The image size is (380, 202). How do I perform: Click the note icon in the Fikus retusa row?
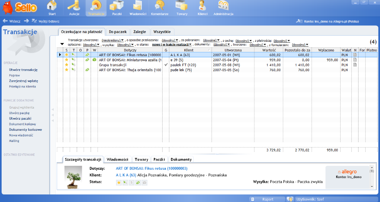[x=355, y=55]
